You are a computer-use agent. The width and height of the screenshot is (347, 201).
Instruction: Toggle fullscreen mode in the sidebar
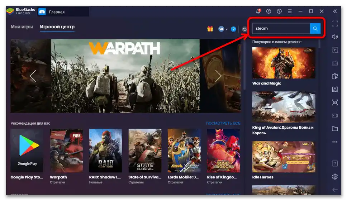335,24
